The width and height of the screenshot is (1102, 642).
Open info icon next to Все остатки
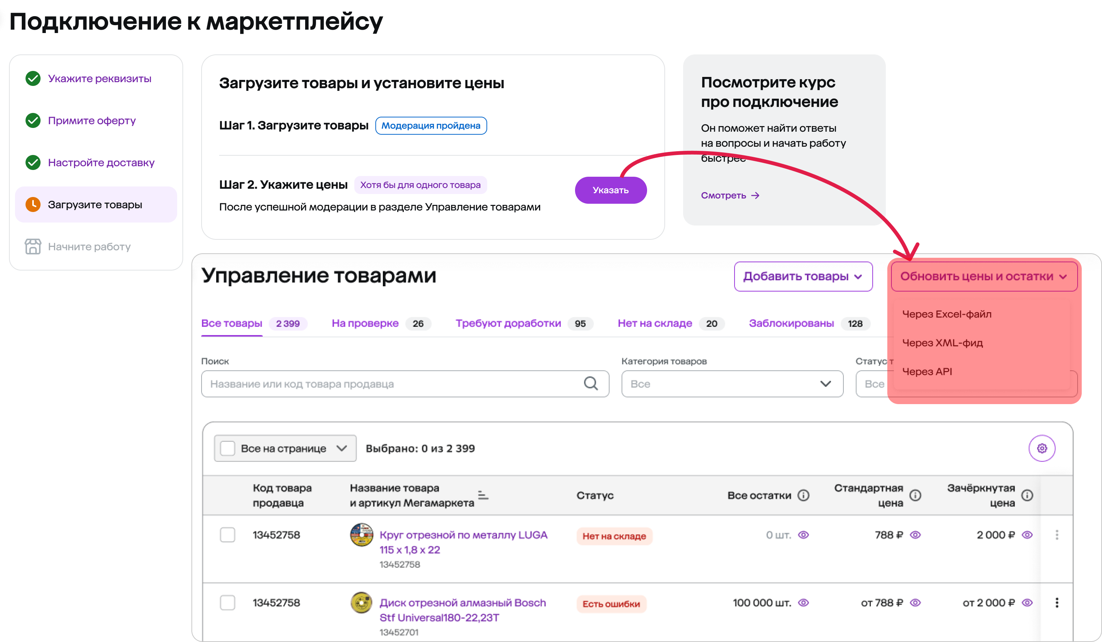click(803, 495)
